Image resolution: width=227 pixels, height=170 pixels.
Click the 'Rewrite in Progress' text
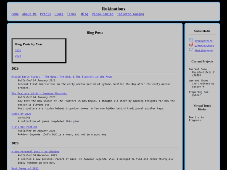point(196,119)
